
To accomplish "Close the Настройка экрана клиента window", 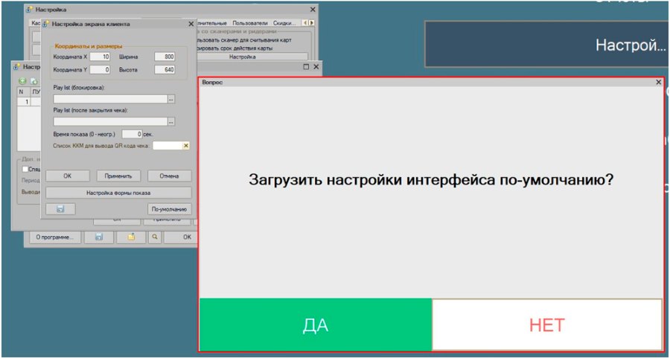I will pyautogui.click(x=191, y=25).
